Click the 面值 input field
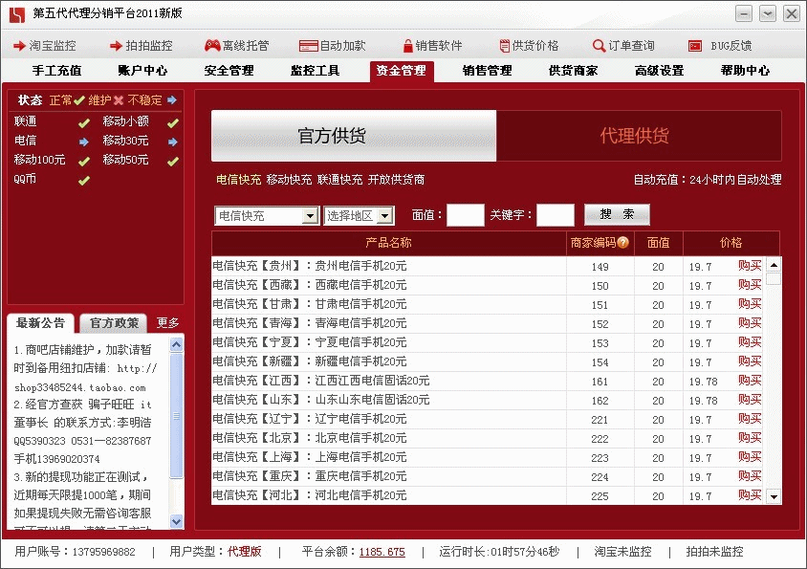 coord(466,215)
